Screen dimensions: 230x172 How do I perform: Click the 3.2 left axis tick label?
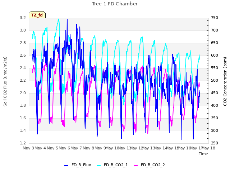23,18
